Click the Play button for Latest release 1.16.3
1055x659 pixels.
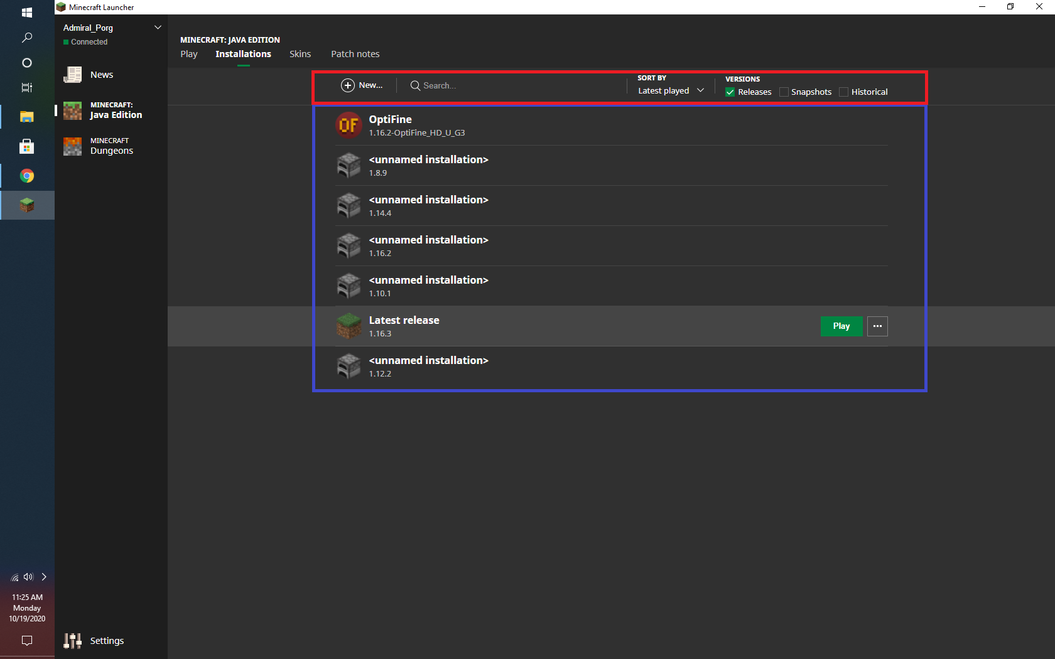coord(841,326)
